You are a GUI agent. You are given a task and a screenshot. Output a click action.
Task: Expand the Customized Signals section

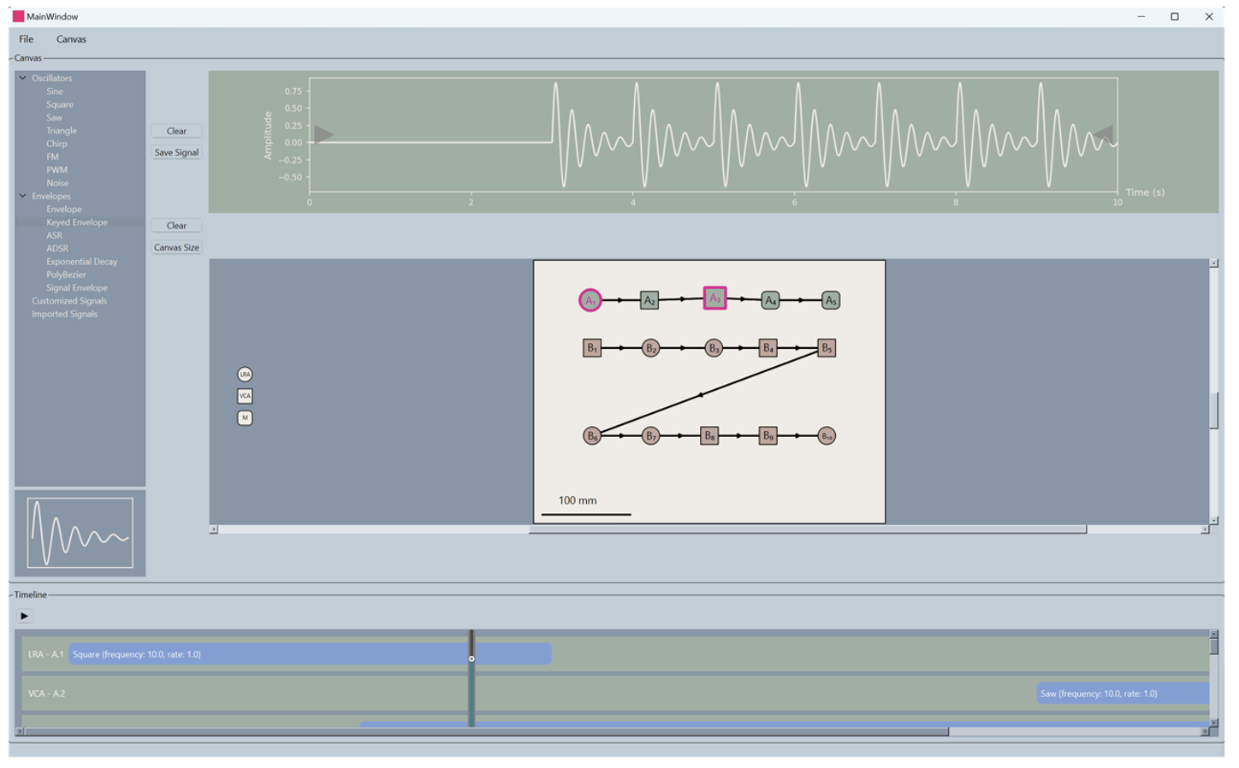tap(68, 301)
